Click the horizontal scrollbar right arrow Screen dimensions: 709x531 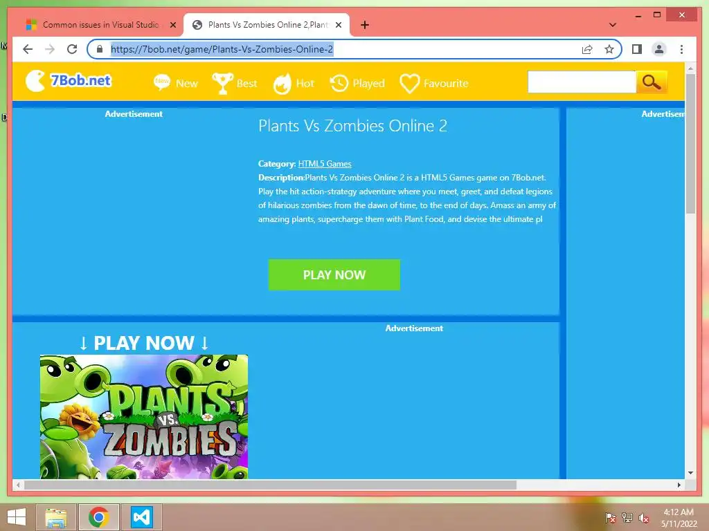point(679,485)
